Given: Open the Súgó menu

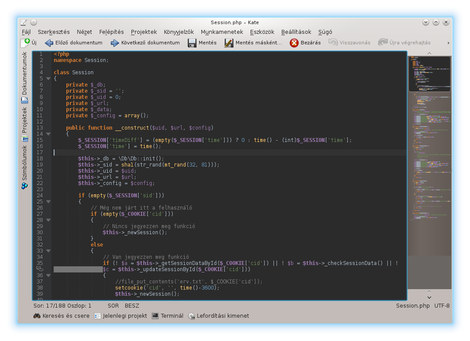Looking at the screenshot, I should coord(325,32).
